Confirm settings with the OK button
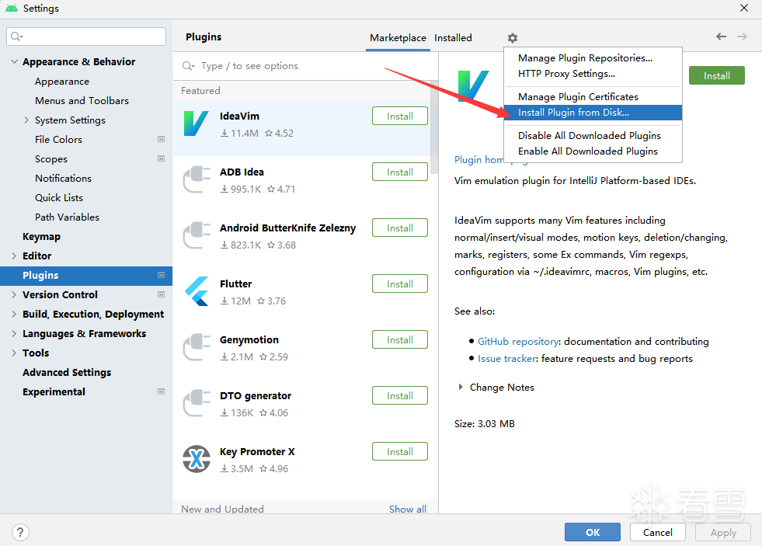The height and width of the screenshot is (546, 762). pos(593,532)
